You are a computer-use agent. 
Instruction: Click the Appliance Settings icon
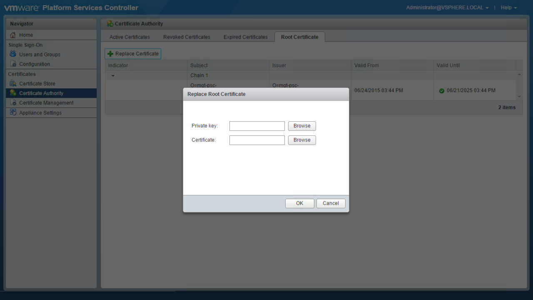13,112
